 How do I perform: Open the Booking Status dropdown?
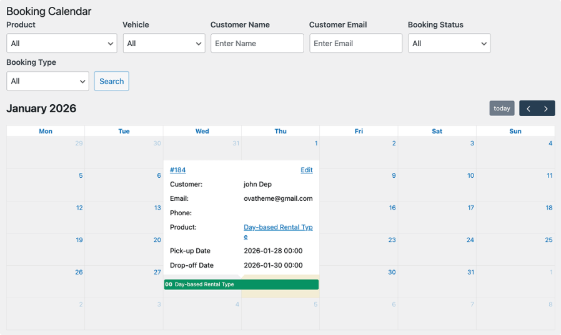(x=449, y=44)
